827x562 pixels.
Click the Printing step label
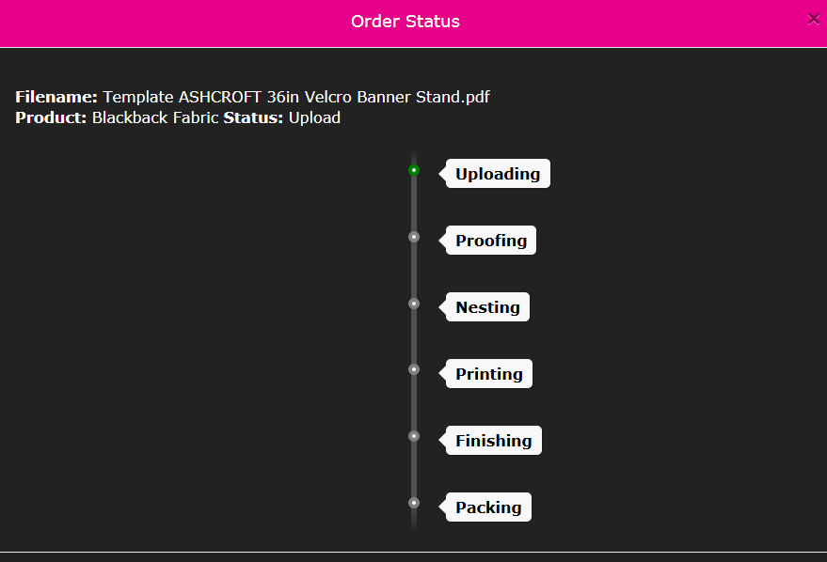pos(489,373)
